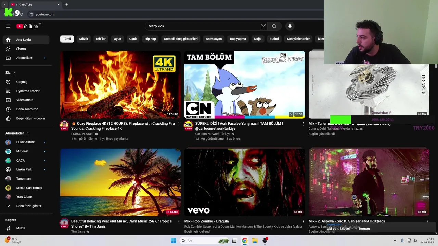The image size is (438, 246).
Task: Open Oynatma listeleri playlists
Action: pyautogui.click(x=26, y=91)
